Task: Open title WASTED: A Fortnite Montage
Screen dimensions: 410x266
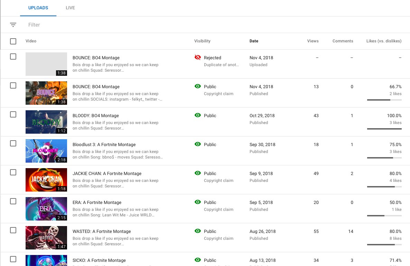Action: (102, 231)
